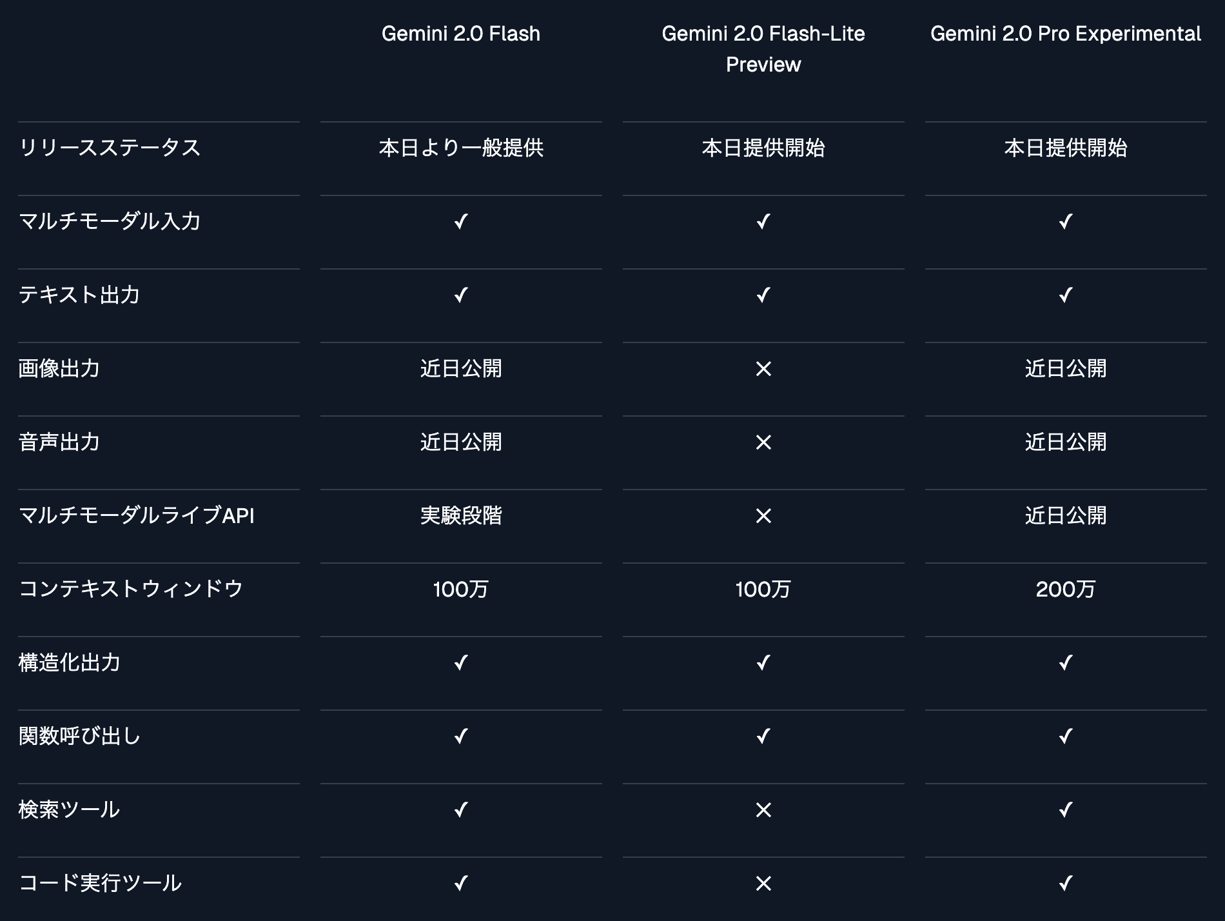This screenshot has height=921, width=1225.
Task: Click Flash-Lite's X mark for コード実行ツール
Action: pyautogui.click(x=763, y=884)
